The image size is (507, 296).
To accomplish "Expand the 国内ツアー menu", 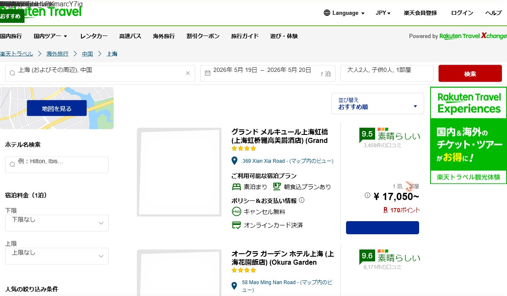I will [51, 36].
